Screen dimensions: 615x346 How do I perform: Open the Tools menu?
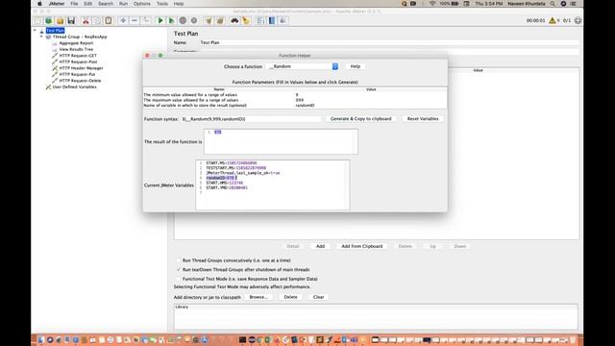(x=162, y=4)
